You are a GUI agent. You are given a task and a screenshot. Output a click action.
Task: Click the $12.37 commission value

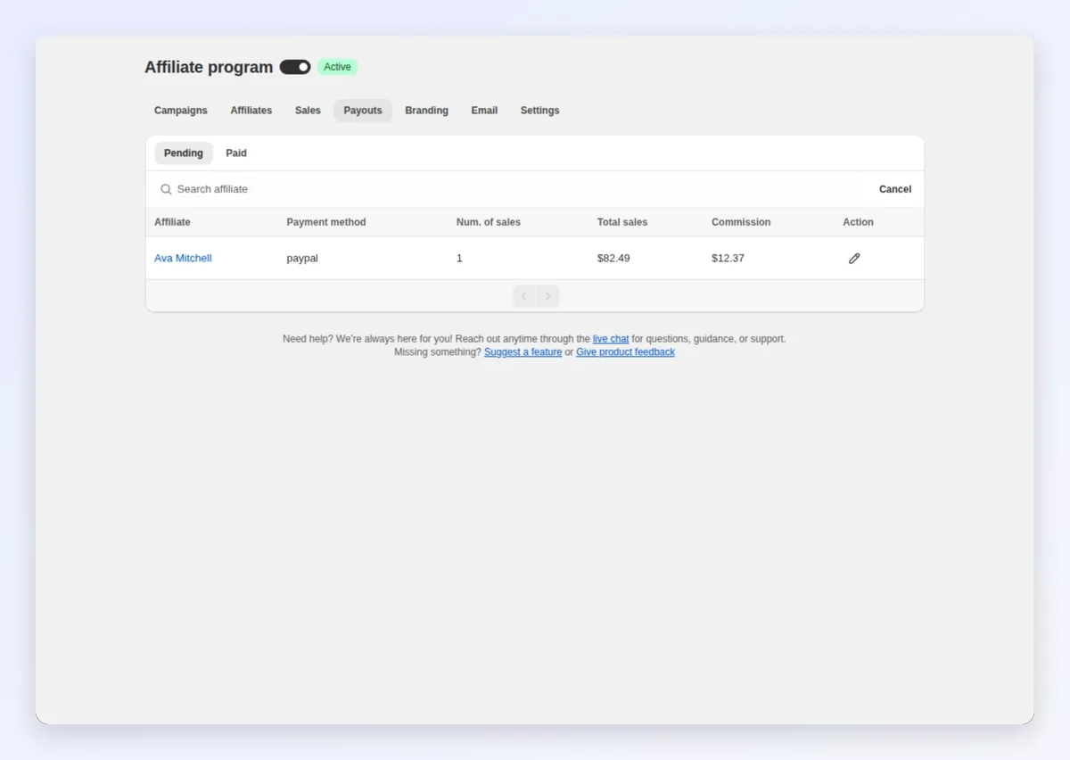coord(728,258)
